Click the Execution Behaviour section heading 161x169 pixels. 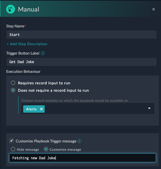tap(23, 72)
